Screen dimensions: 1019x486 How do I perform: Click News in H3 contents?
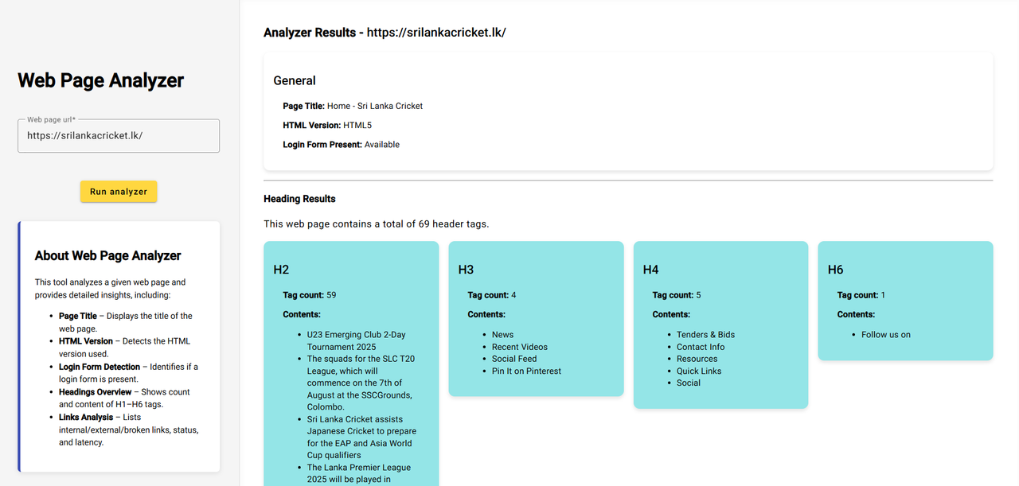tap(502, 335)
